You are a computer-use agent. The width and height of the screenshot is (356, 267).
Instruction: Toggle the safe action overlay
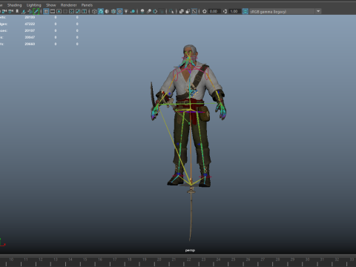[x=78, y=11]
